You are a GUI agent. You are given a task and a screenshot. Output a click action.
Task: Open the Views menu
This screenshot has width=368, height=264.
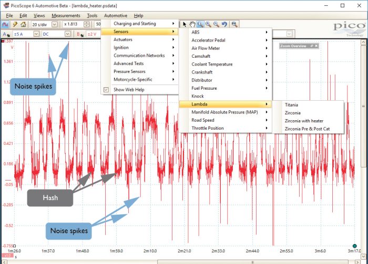click(39, 16)
